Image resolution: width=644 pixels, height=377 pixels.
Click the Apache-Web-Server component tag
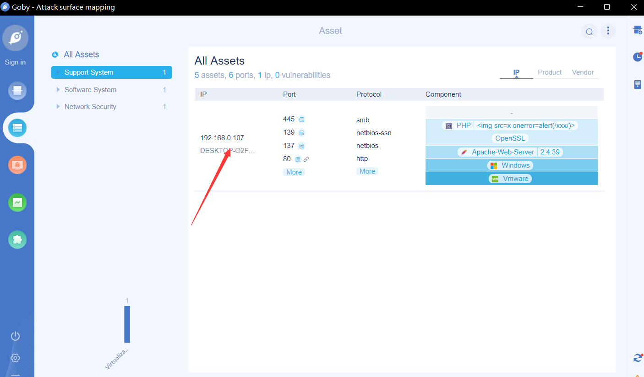pyautogui.click(x=498, y=152)
